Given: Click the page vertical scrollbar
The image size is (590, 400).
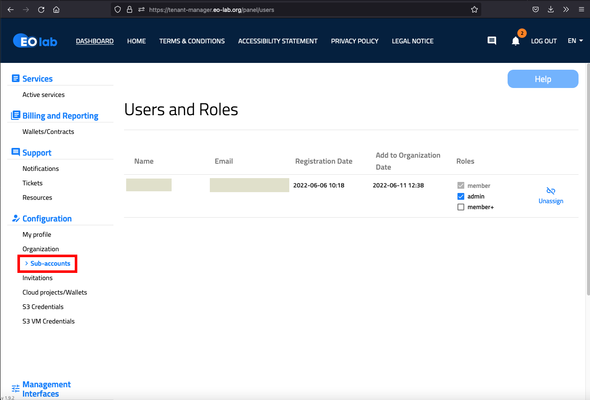Looking at the screenshot, I should click(x=588, y=179).
